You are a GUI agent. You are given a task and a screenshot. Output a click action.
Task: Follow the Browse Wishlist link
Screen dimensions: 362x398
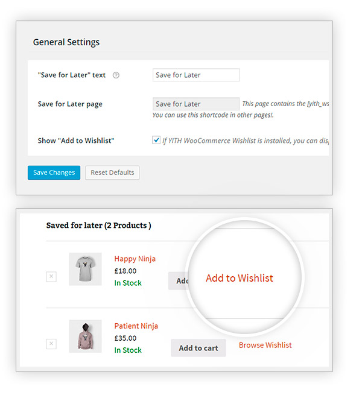pyautogui.click(x=265, y=345)
